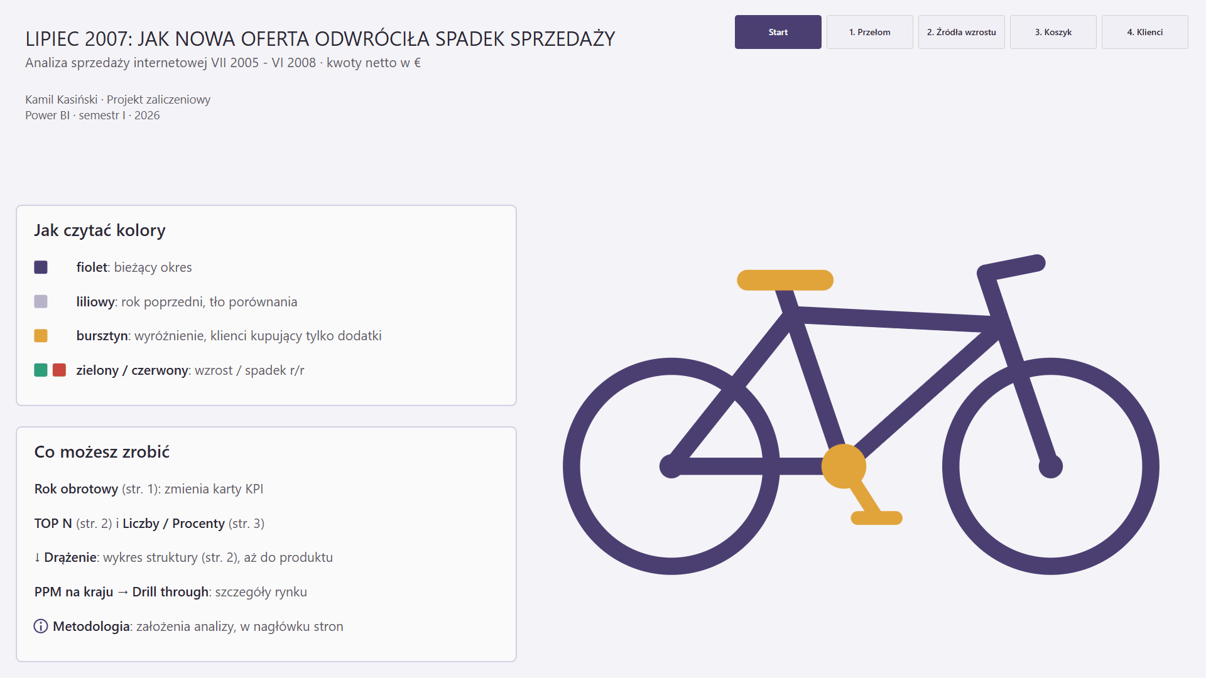Screen dimensions: 1206x678
Task: Open the 4. Klienci page
Action: click(1144, 32)
